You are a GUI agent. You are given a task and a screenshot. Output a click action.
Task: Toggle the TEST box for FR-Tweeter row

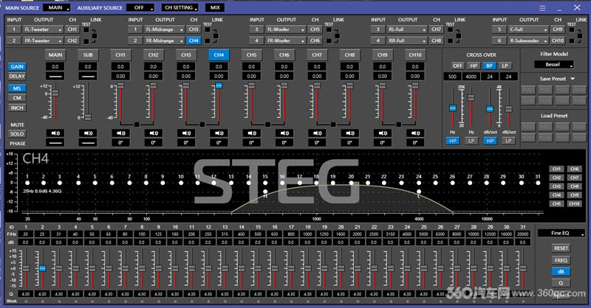click(86, 41)
